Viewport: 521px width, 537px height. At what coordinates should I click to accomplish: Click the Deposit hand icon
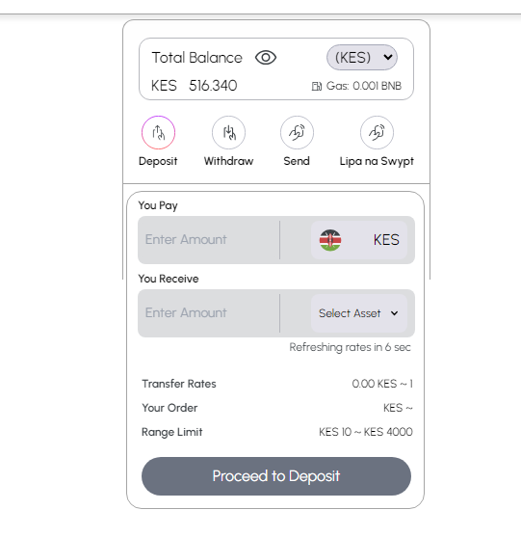pyautogui.click(x=158, y=132)
